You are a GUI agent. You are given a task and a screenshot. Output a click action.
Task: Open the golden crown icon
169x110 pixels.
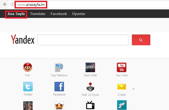pos(59,106)
